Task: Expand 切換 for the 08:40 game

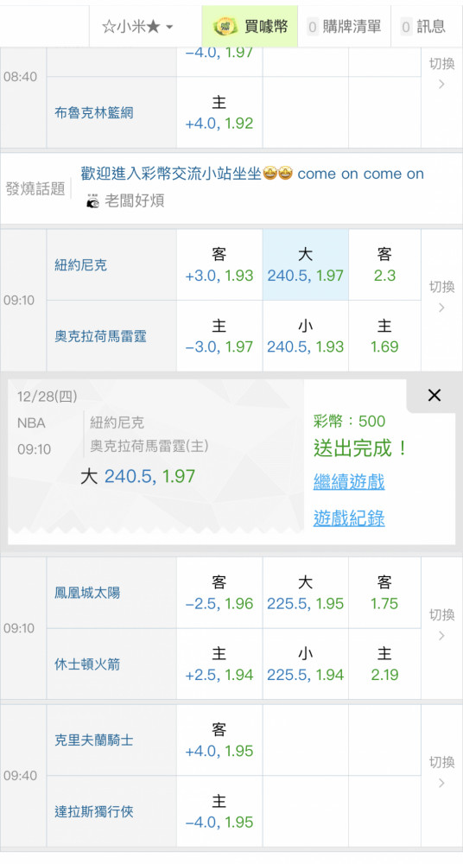Action: tap(441, 73)
